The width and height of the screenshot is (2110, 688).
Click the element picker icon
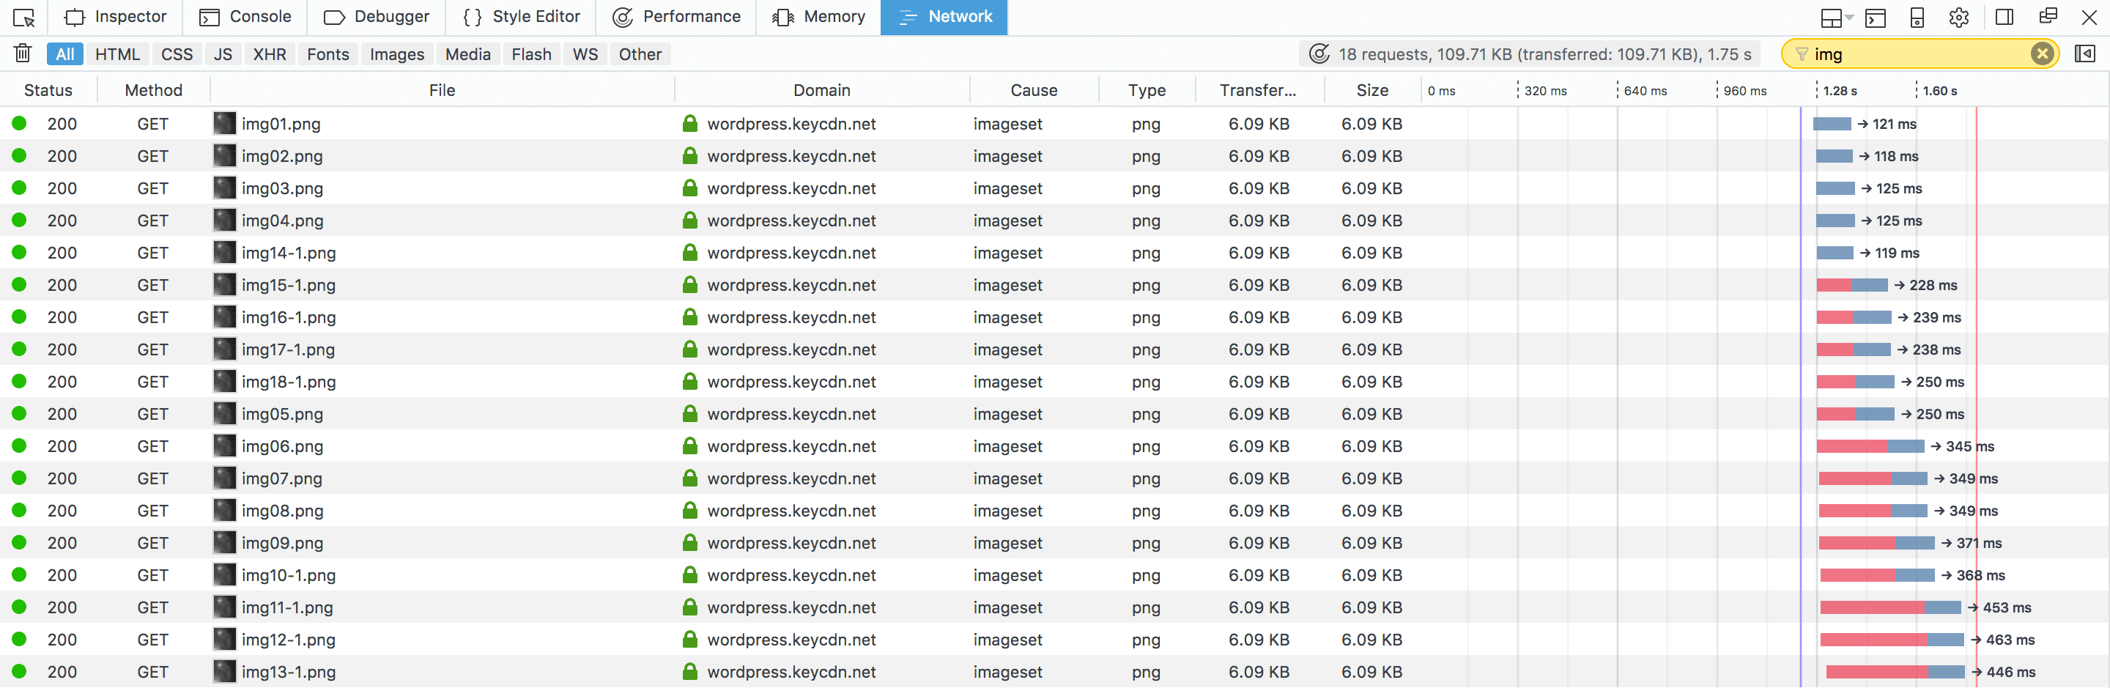pyautogui.click(x=23, y=17)
